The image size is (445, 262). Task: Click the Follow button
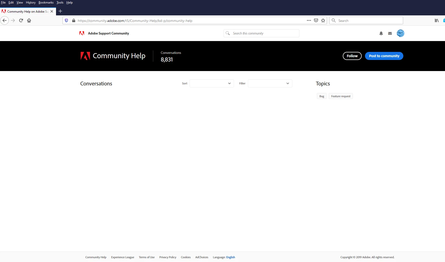click(x=352, y=56)
